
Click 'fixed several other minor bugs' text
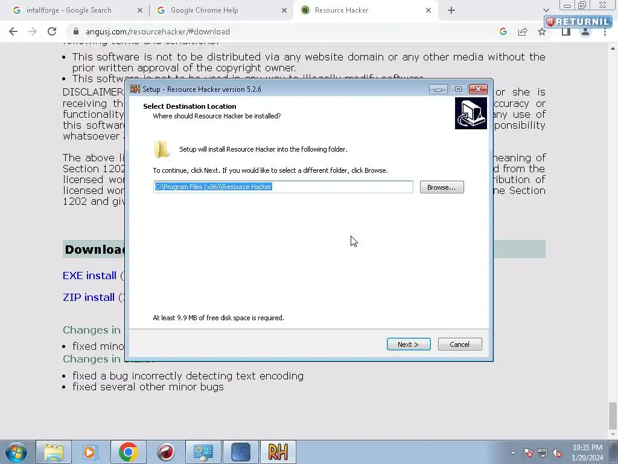pos(148,387)
